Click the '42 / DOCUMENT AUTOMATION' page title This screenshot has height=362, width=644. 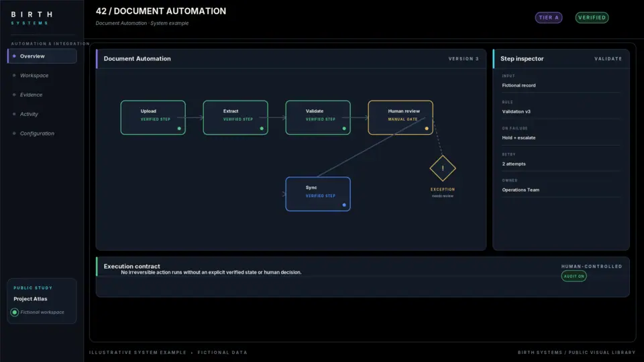[x=161, y=11]
